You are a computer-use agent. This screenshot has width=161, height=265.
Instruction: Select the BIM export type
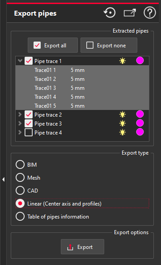[x=20, y=164]
